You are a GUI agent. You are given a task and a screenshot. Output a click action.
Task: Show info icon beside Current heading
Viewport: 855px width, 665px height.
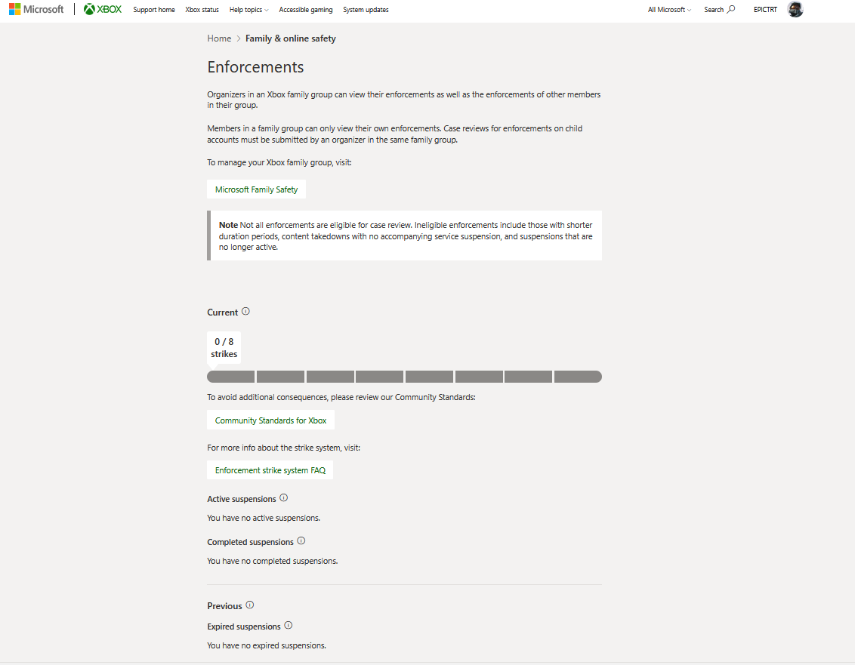245,311
